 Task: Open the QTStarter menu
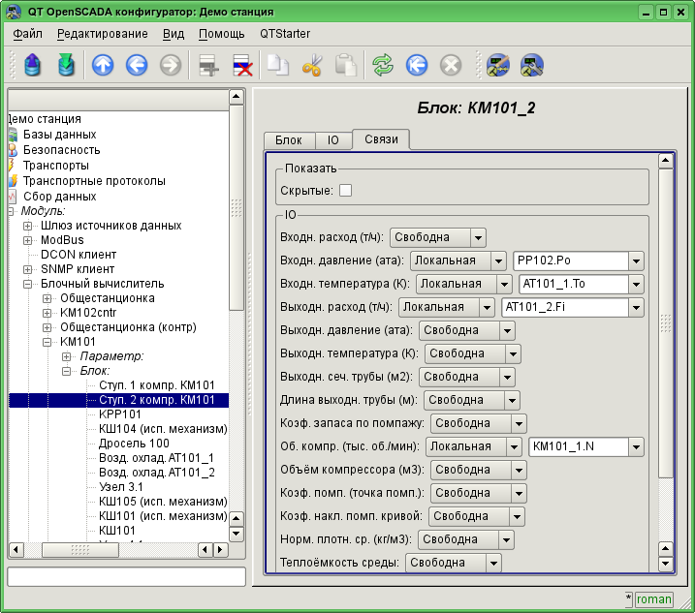[285, 34]
